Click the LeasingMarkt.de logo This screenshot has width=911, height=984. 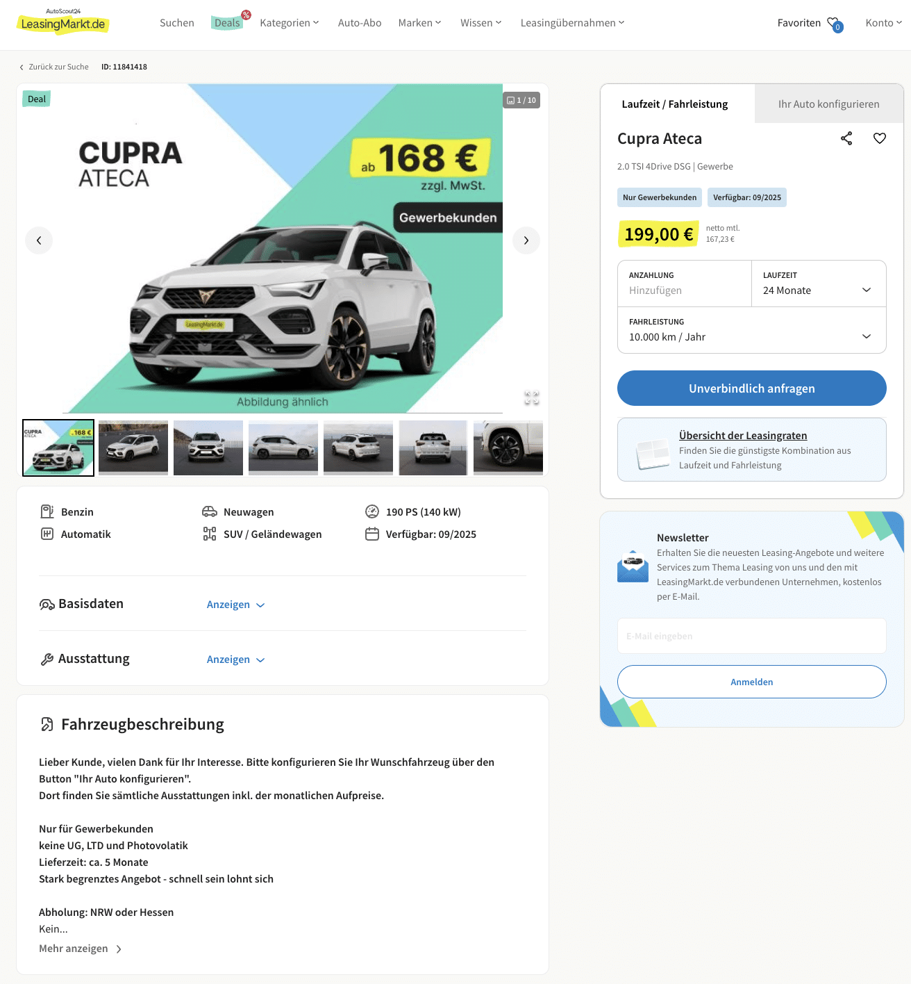pos(63,22)
